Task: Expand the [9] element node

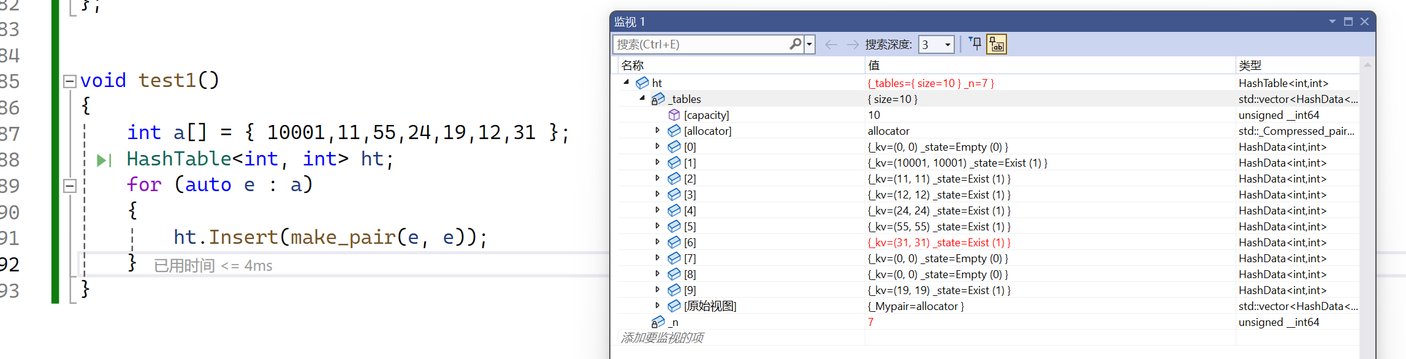Action: (x=658, y=290)
